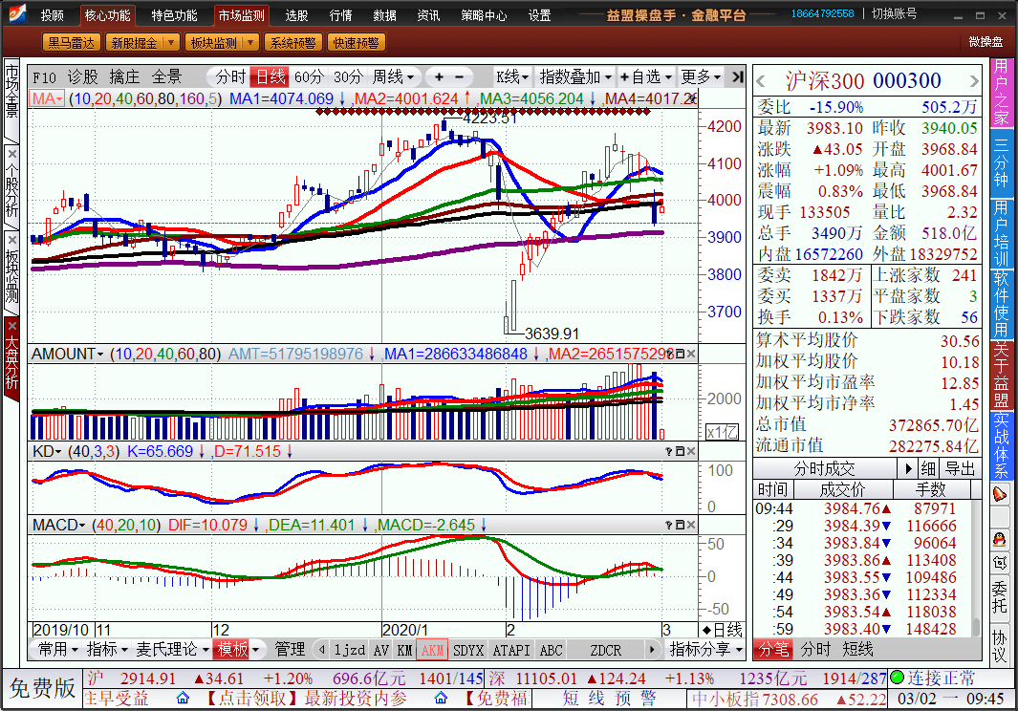Click the 快速预警 button
The height and width of the screenshot is (711, 1018).
[x=356, y=43]
